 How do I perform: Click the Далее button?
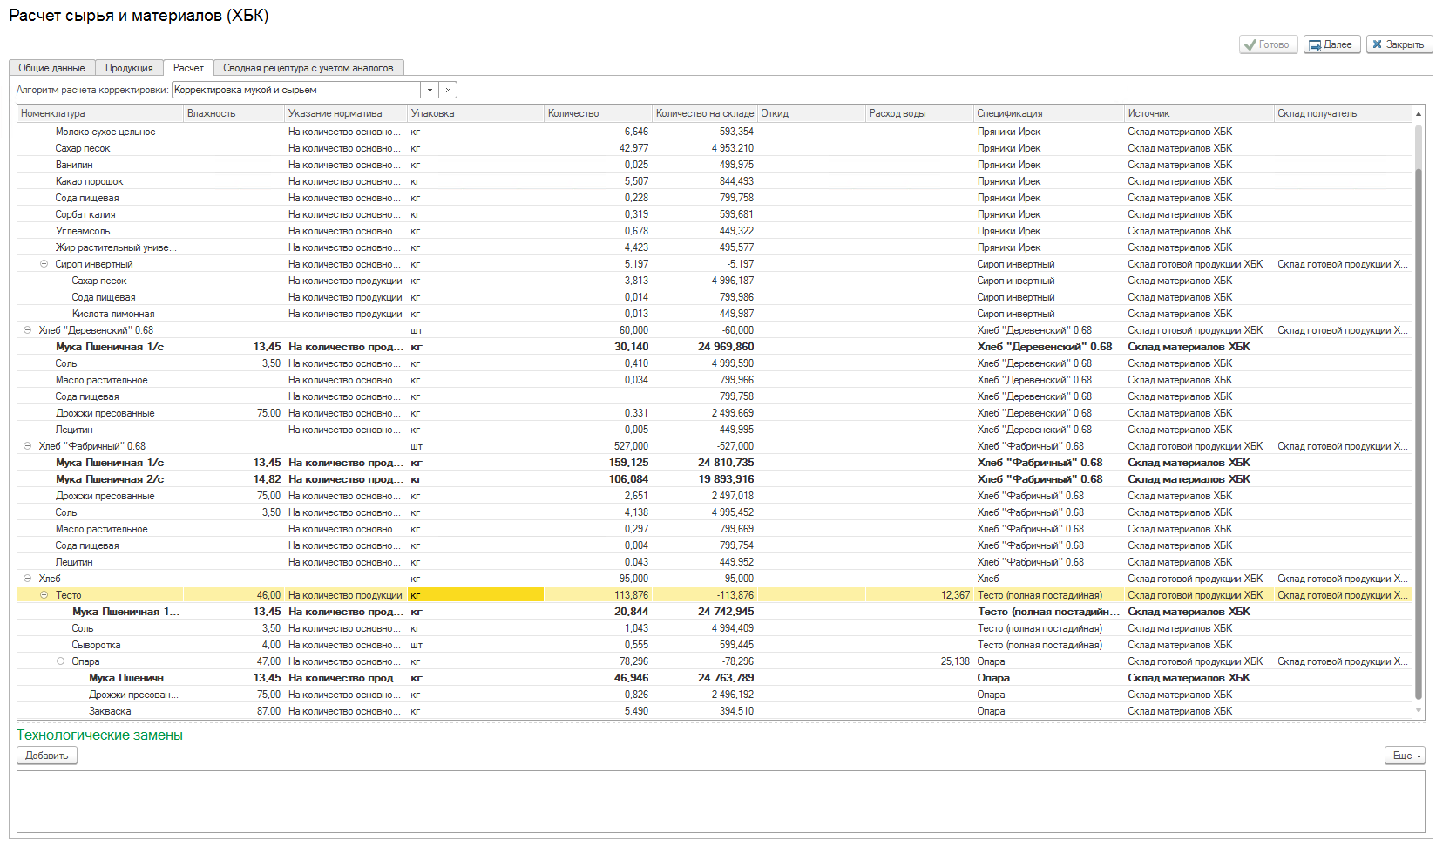1331,44
